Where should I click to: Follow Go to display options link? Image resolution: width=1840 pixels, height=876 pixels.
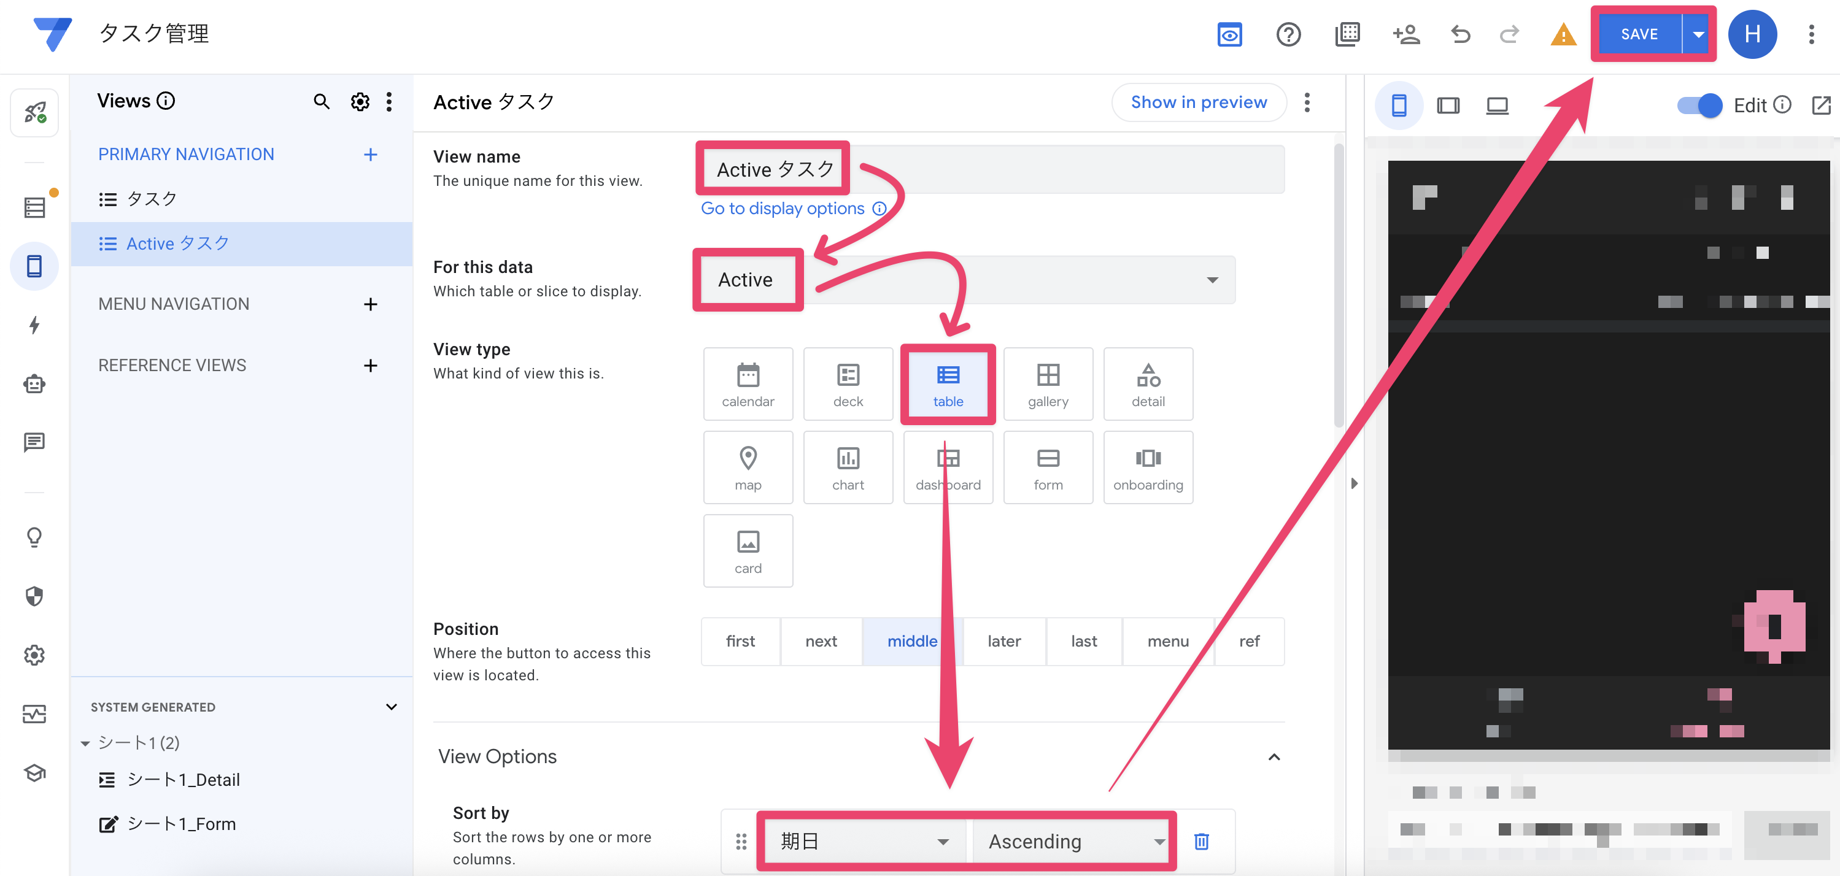(782, 209)
